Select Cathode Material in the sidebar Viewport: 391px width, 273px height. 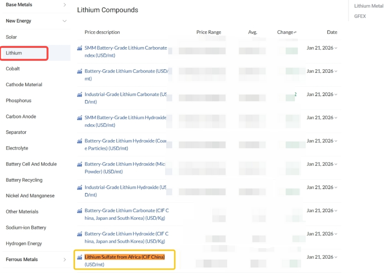[24, 85]
